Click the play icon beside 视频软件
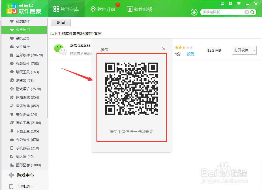This screenshot has width=262, height=190. pos(12,63)
